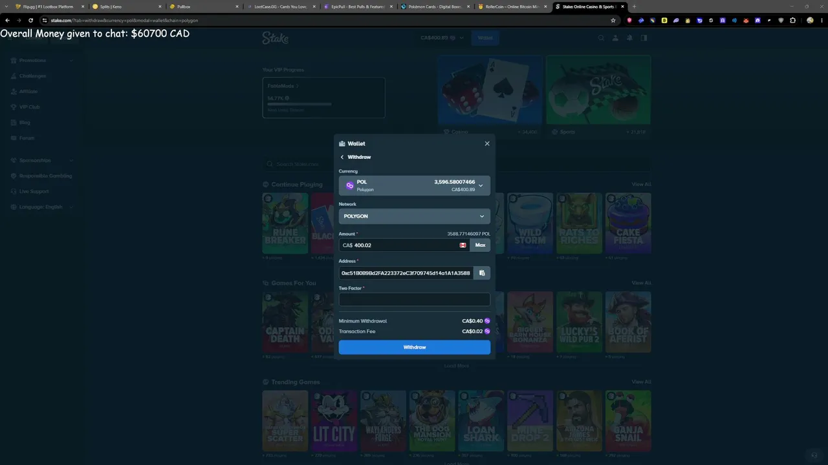Switch to the Pokémon Cards browser tab
This screenshot has width=828, height=465.
(435, 6)
